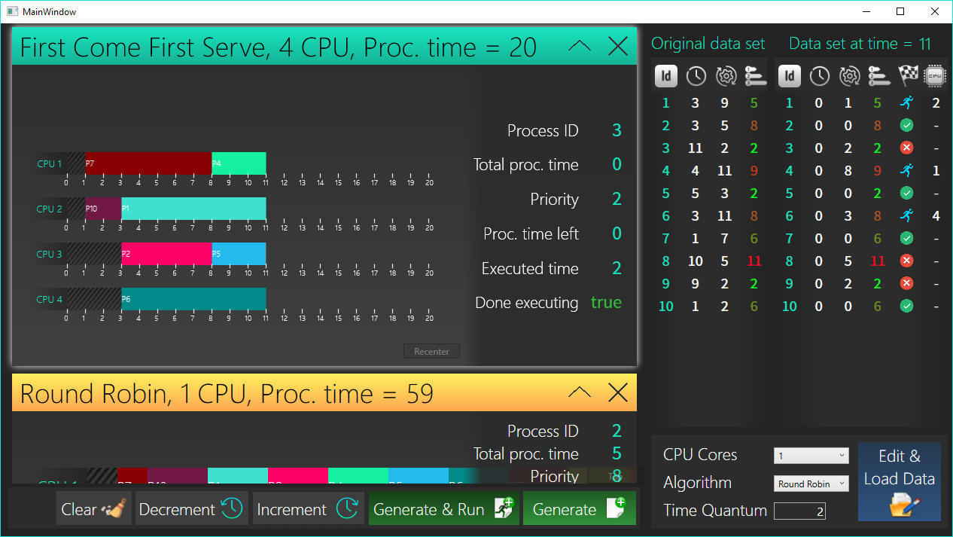Click the running status icon for process 1

pos(907,103)
